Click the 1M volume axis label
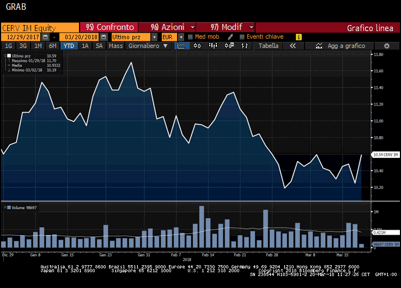This screenshot has width=401, height=288. click(x=376, y=212)
